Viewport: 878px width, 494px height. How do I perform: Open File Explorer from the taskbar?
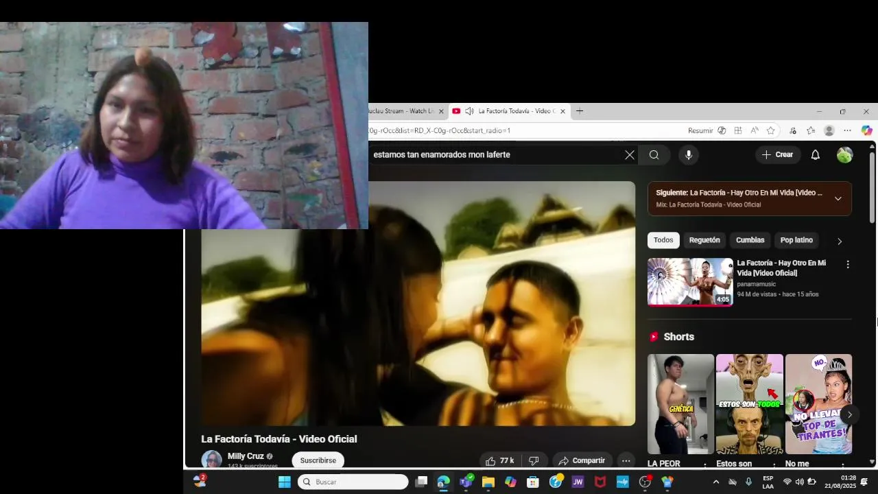pos(488,482)
